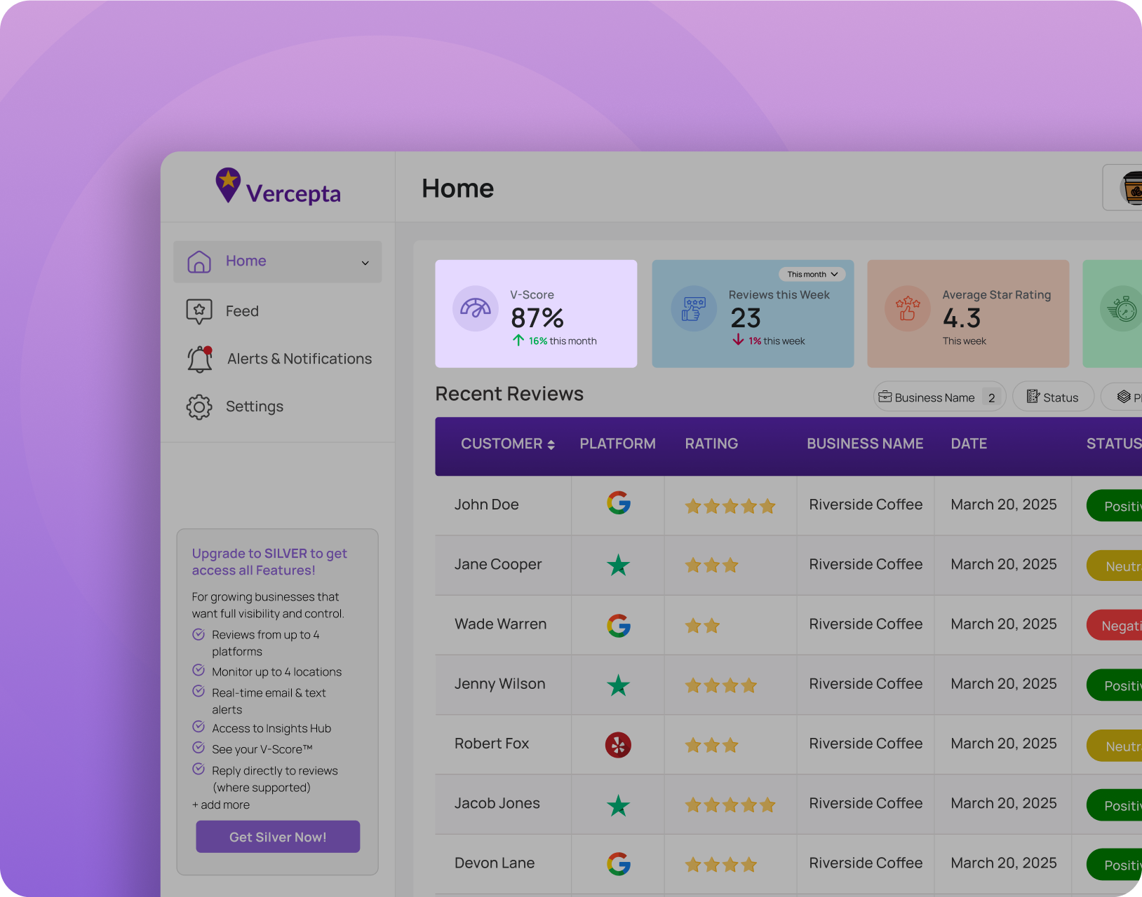Click the V-Score gauge icon
The height and width of the screenshot is (897, 1142).
(476, 308)
